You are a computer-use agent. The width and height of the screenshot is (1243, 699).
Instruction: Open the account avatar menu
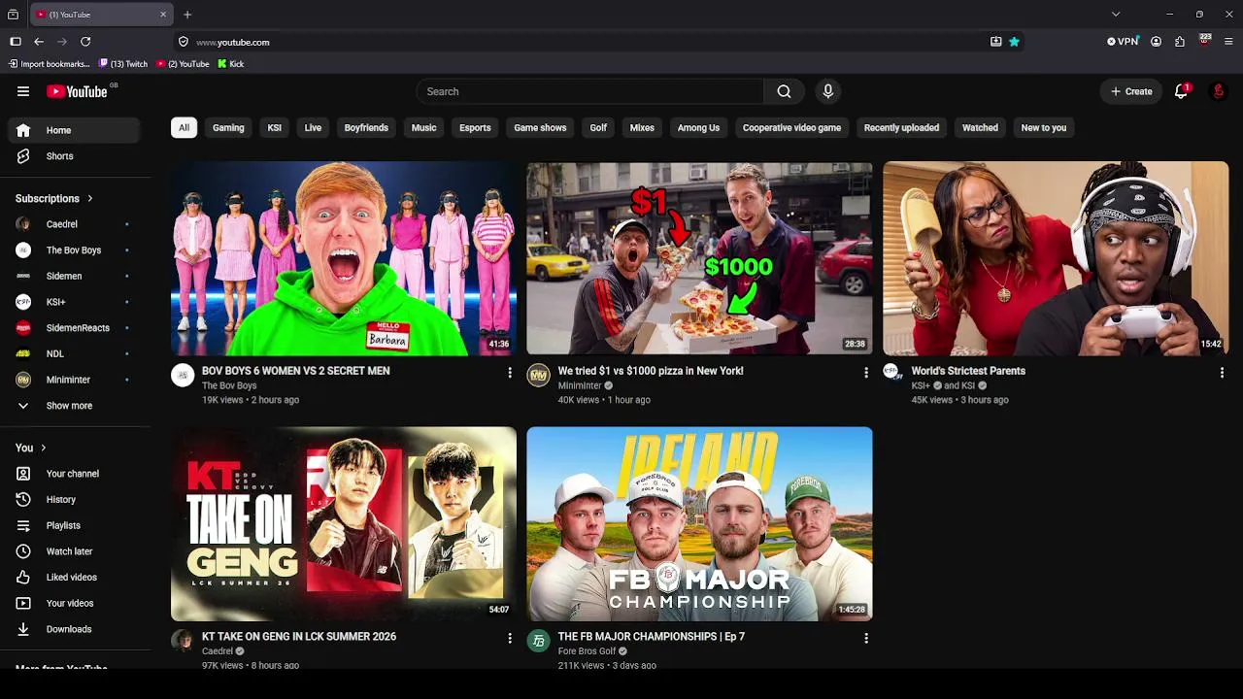[x=1218, y=91]
